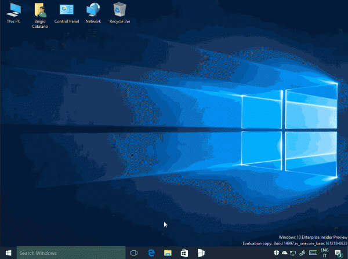This screenshot has width=348, height=259.
Task: Open the Store from the taskbar
Action: pyautogui.click(x=184, y=253)
